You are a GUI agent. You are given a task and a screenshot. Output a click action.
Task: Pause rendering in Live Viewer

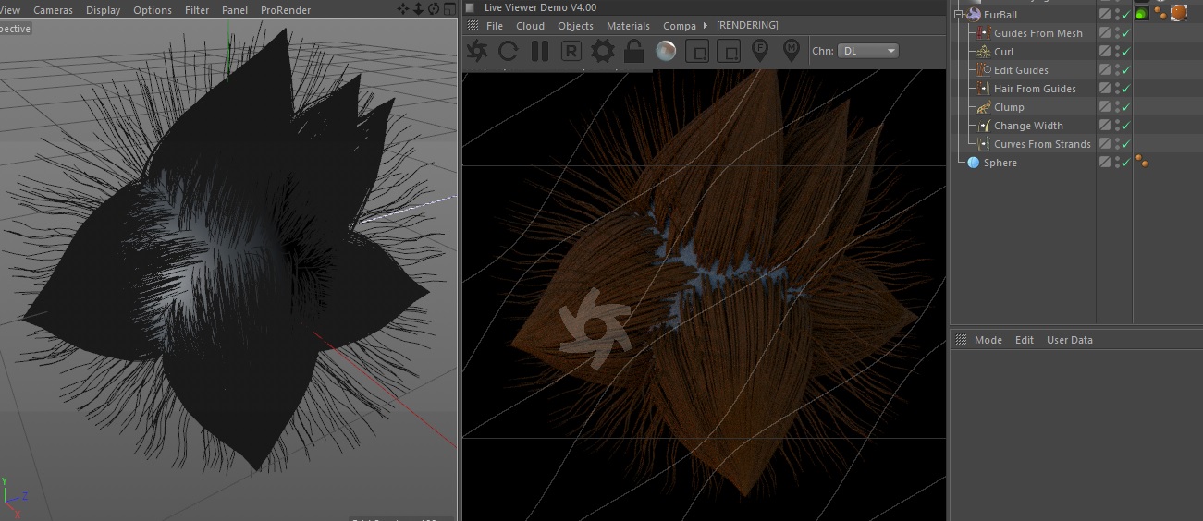tap(540, 52)
